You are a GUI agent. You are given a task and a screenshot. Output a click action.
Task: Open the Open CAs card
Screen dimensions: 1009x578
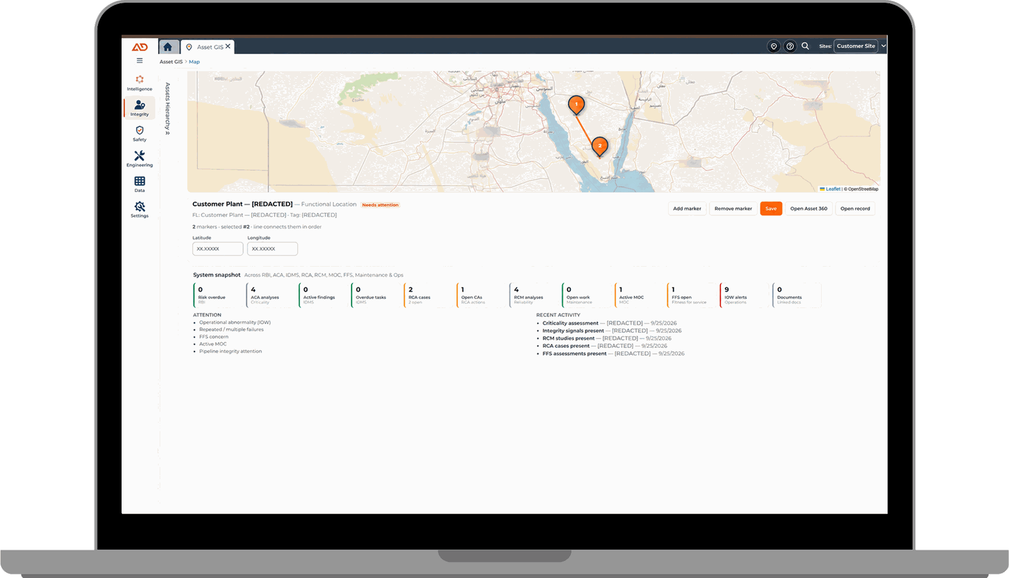[481, 295]
